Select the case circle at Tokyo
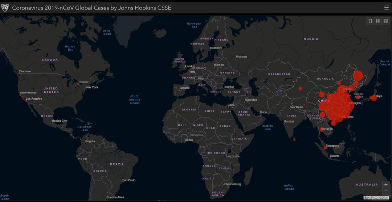This screenshot has height=202, width=392. pyautogui.click(x=373, y=98)
